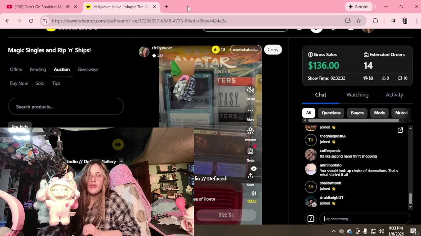Open the Buy Now tab
Screen dimensions: 421x236
19,83
